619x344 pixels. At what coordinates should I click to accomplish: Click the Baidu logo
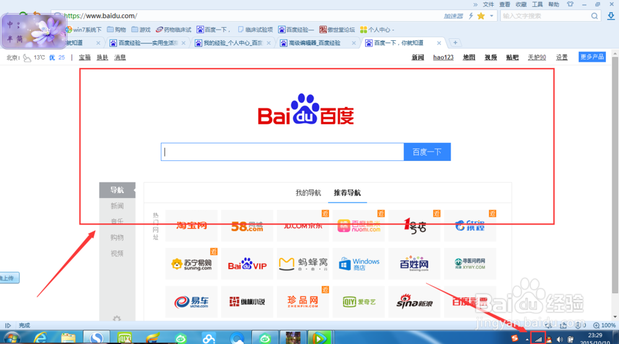click(306, 110)
